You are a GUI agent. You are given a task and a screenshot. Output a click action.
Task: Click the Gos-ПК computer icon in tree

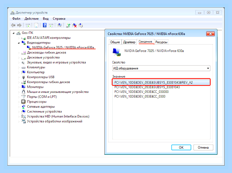(18, 33)
